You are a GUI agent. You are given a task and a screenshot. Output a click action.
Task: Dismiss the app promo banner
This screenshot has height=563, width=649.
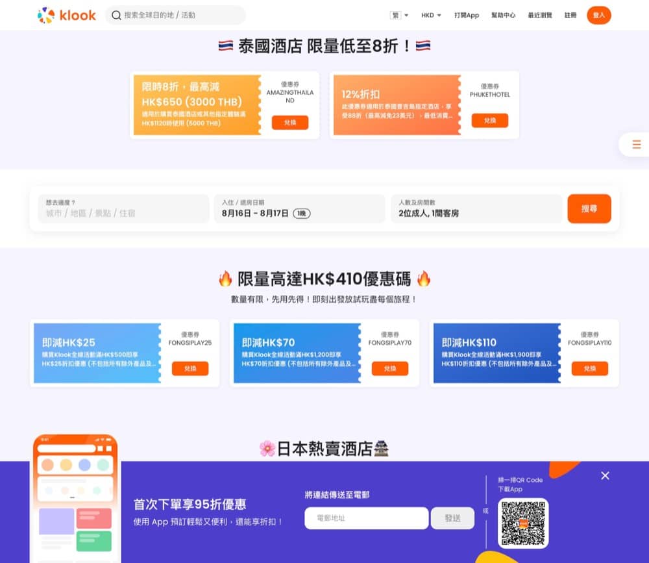pos(605,475)
